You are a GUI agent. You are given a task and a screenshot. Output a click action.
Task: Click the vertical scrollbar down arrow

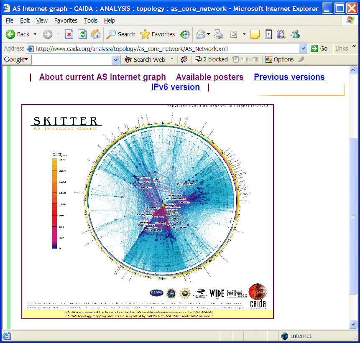tap(353, 324)
